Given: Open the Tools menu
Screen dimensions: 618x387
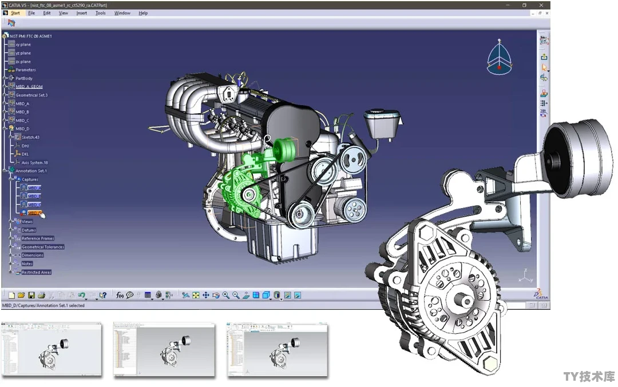Looking at the screenshot, I should pyautogui.click(x=101, y=13).
